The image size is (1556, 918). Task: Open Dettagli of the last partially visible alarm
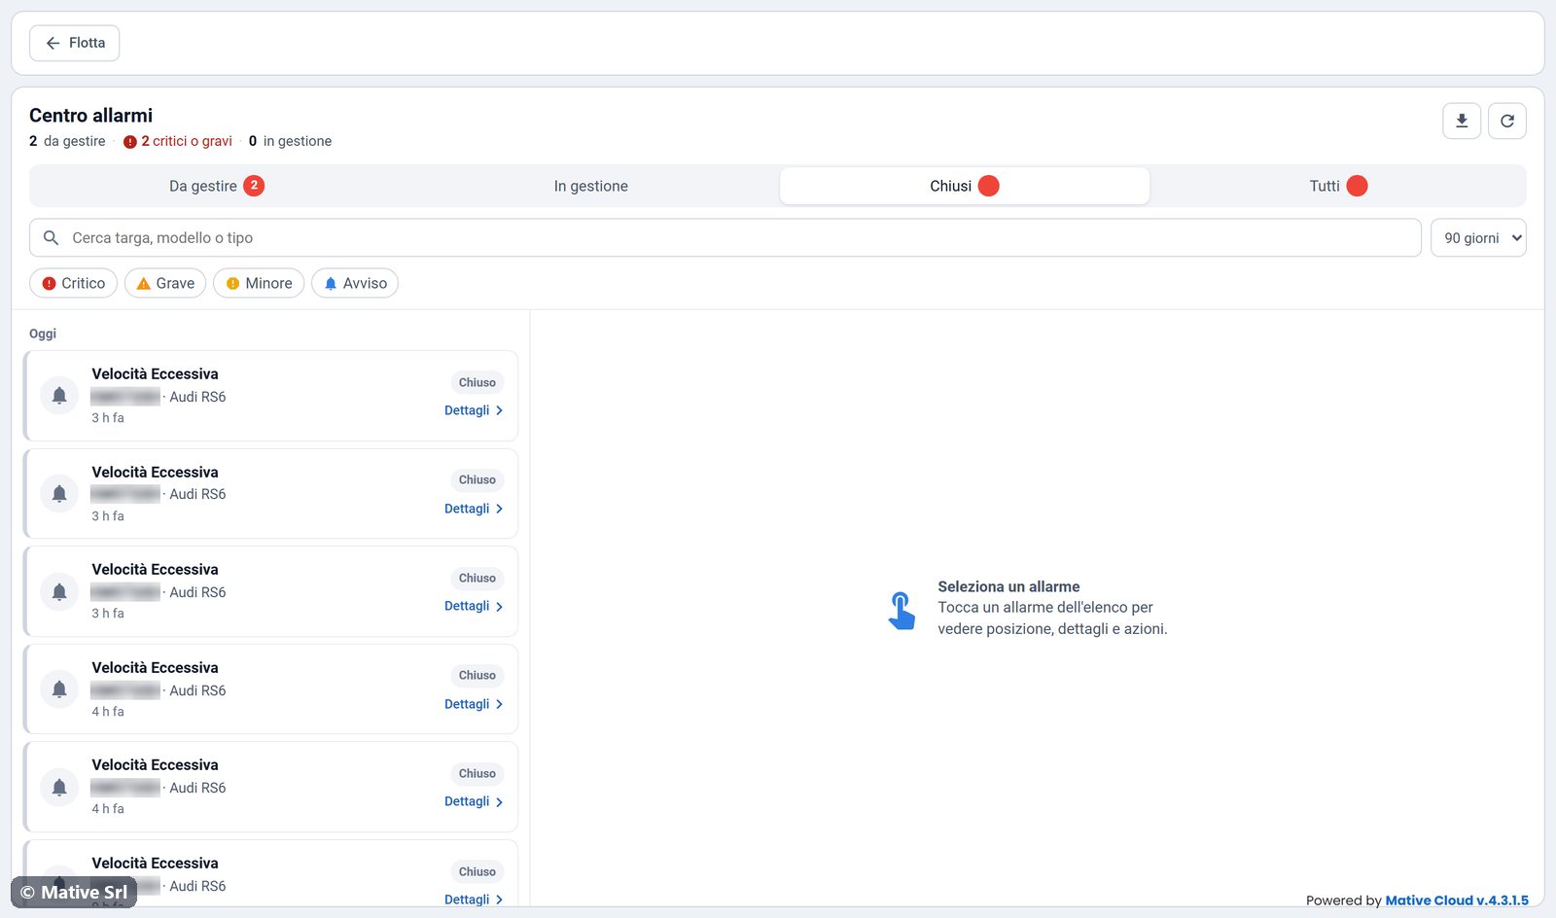point(474,900)
